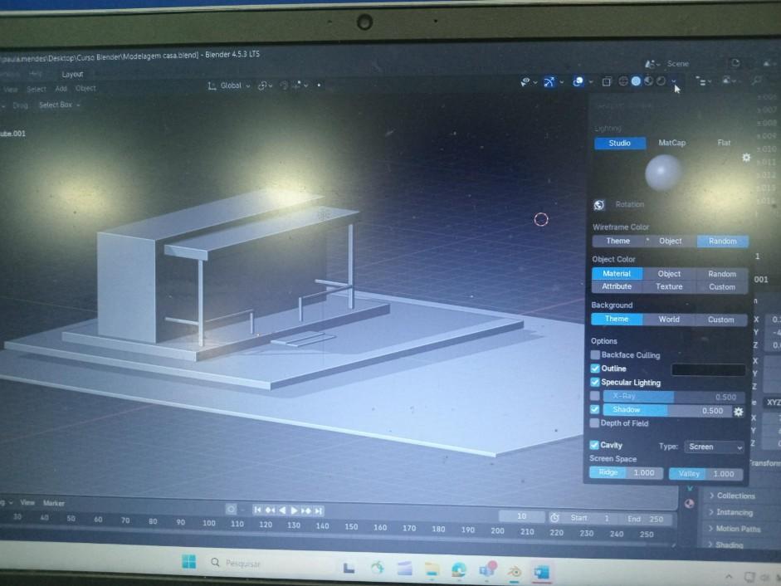Open overlays options dropdown arrow

tap(591, 81)
